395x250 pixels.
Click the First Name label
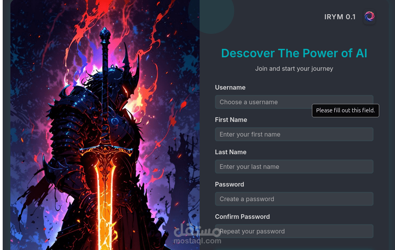(231, 120)
